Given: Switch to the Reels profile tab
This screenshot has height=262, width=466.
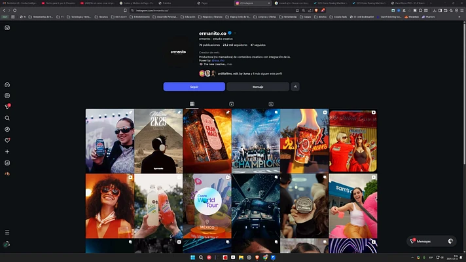Looking at the screenshot, I should (x=232, y=104).
